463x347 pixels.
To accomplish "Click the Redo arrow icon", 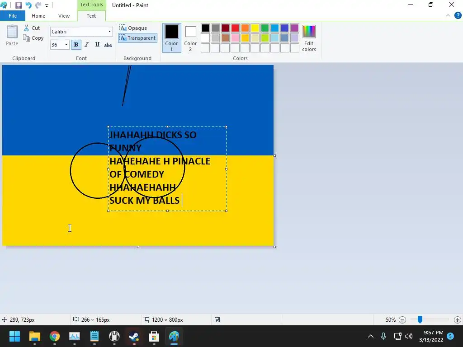I will pyautogui.click(x=38, y=5).
